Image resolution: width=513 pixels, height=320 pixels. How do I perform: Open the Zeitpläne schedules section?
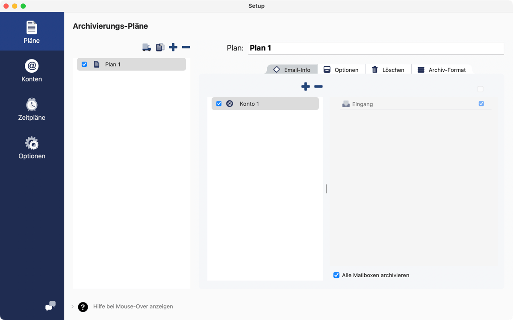tap(32, 109)
